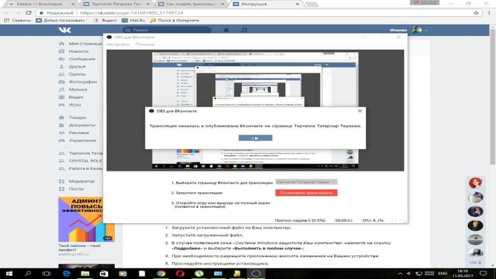Viewport: 496px width, 279px height.
Task: Open VK page selection dropdown
Action: 306,182
